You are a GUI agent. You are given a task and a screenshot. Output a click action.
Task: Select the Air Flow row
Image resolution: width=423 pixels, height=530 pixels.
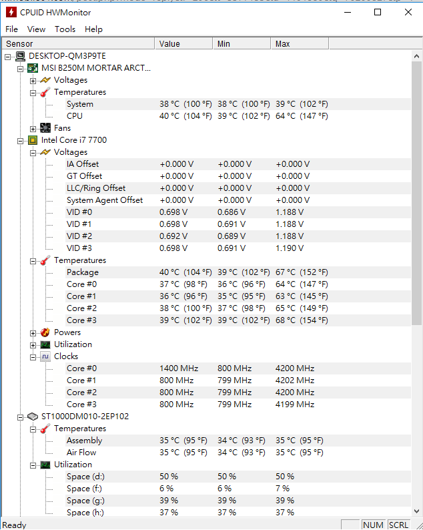click(238, 453)
